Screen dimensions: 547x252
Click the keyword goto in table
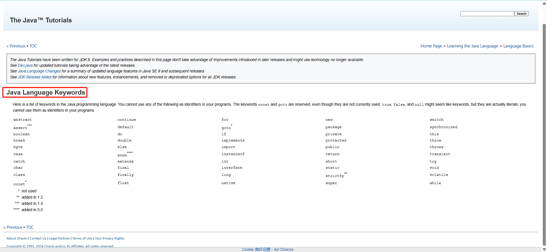(x=226, y=128)
